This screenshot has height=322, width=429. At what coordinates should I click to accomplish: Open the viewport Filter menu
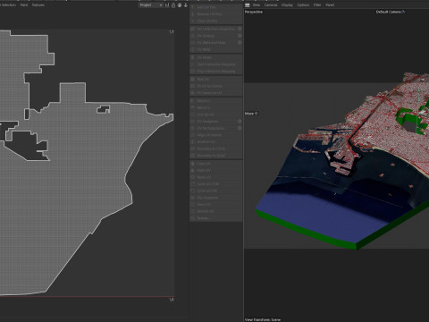(x=317, y=5)
